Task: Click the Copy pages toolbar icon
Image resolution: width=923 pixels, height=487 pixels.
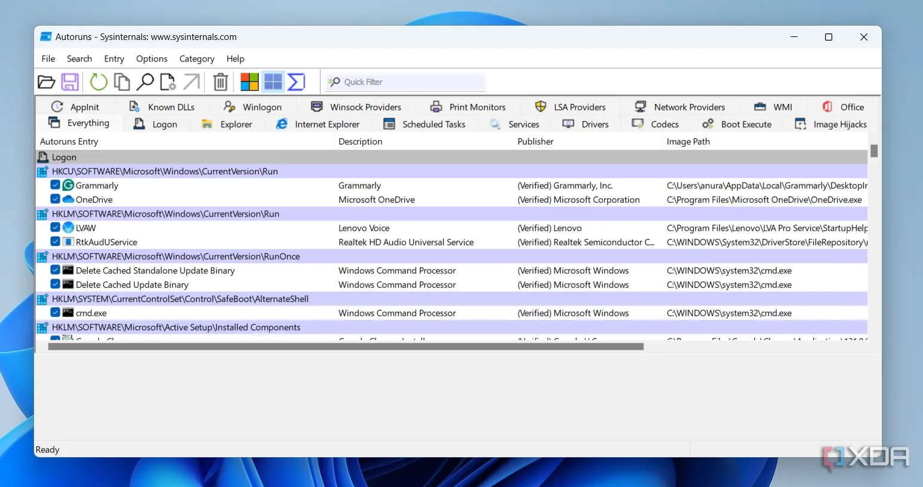Action: click(122, 82)
